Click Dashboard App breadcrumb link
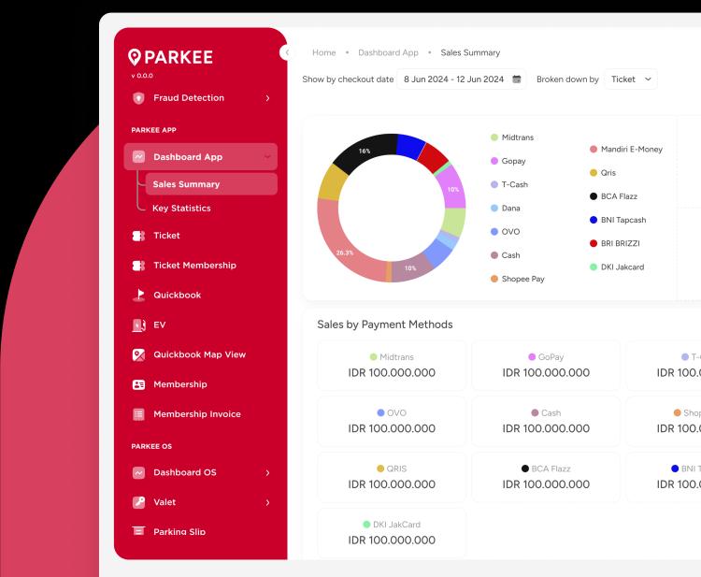 (x=388, y=53)
